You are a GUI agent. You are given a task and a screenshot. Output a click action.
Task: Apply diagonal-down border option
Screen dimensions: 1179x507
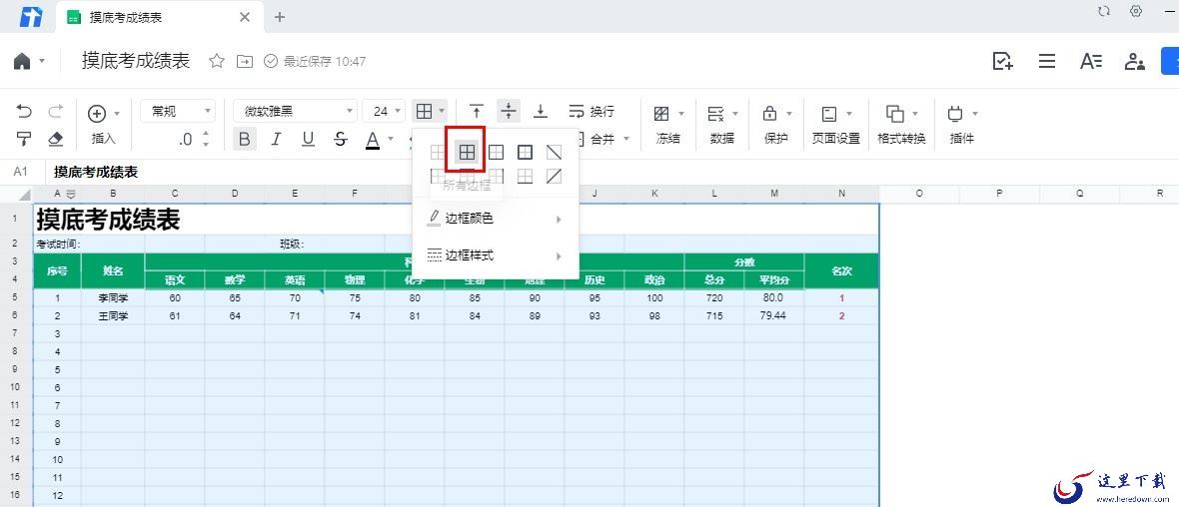554,153
